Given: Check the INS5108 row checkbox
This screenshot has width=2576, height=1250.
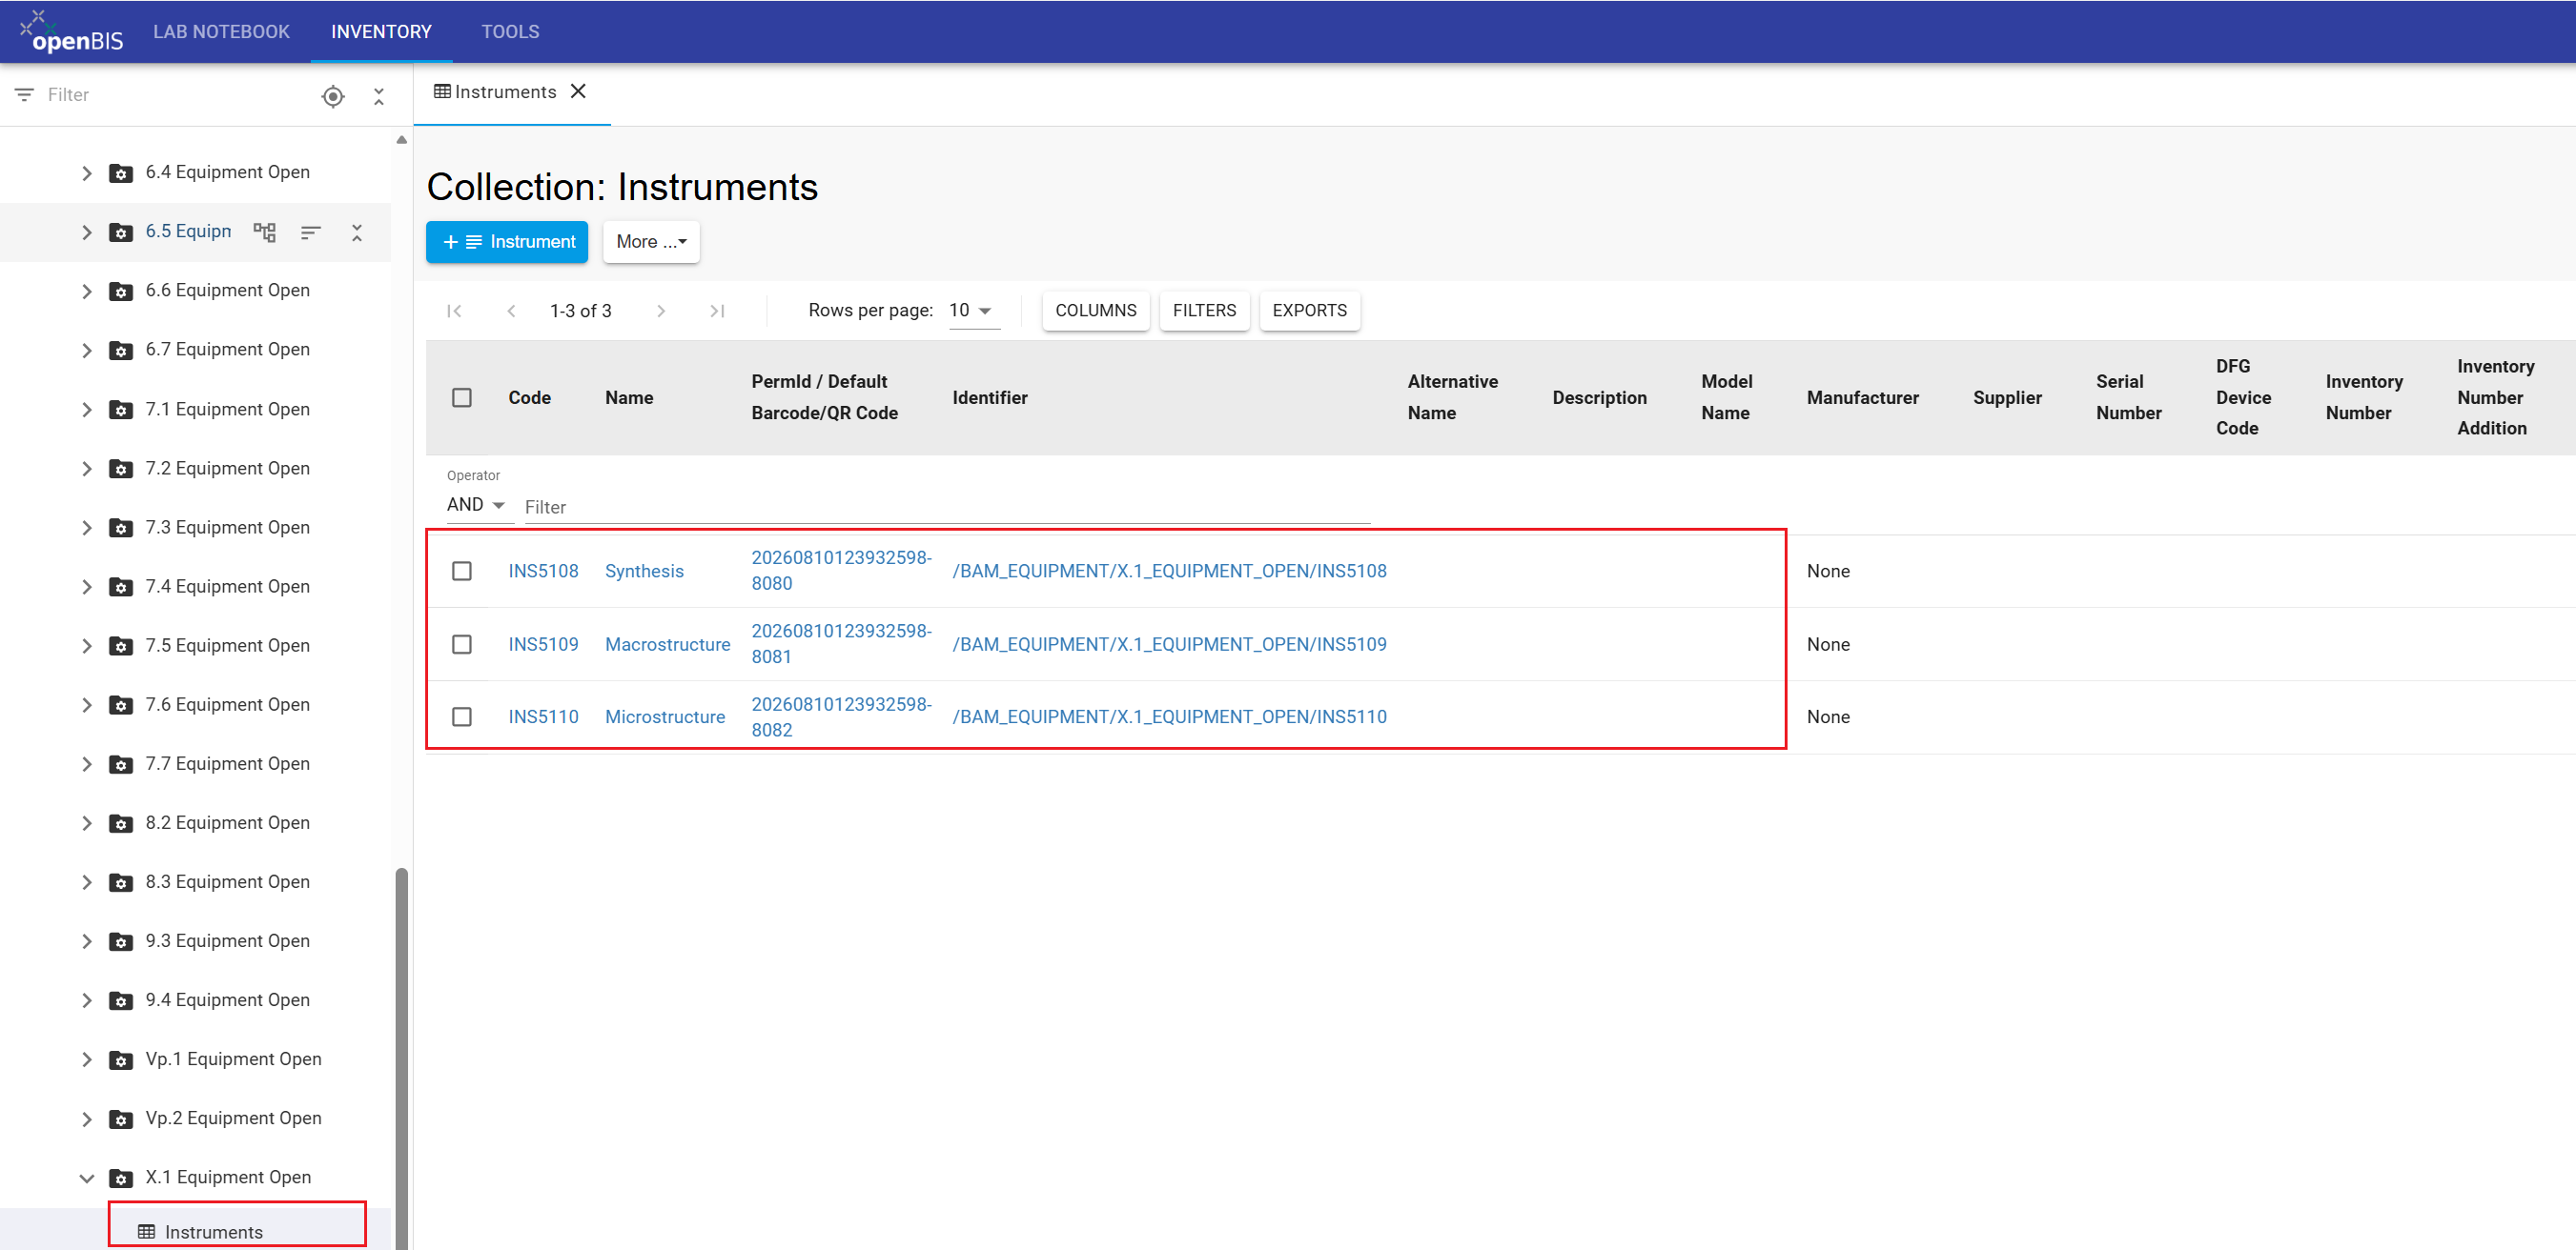Looking at the screenshot, I should tap(462, 572).
